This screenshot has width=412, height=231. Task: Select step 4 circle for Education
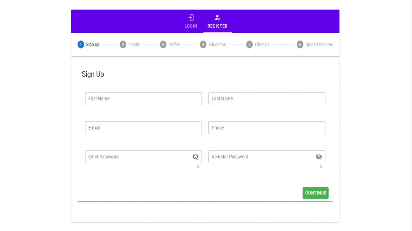[x=203, y=45]
